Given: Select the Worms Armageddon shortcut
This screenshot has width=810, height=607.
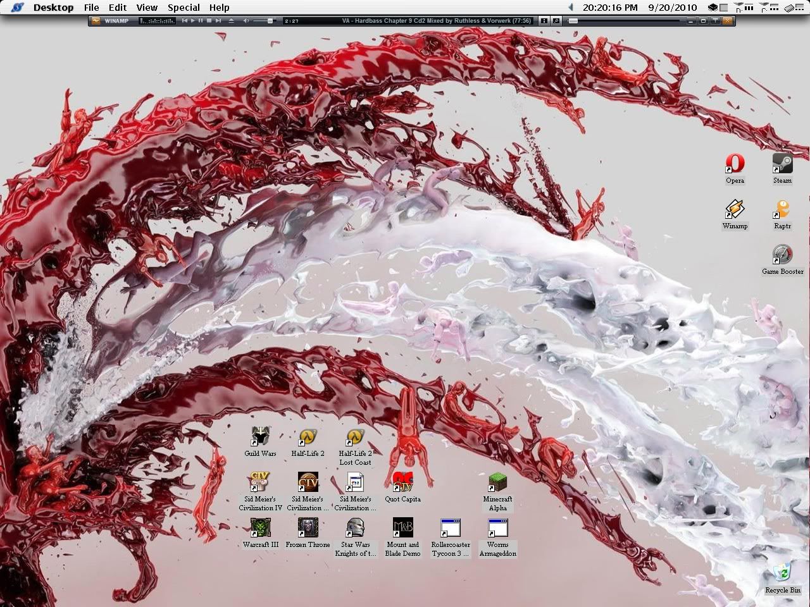Looking at the screenshot, I should coord(497,537).
